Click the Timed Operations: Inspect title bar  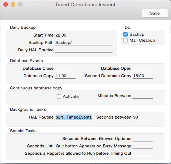[85, 5]
